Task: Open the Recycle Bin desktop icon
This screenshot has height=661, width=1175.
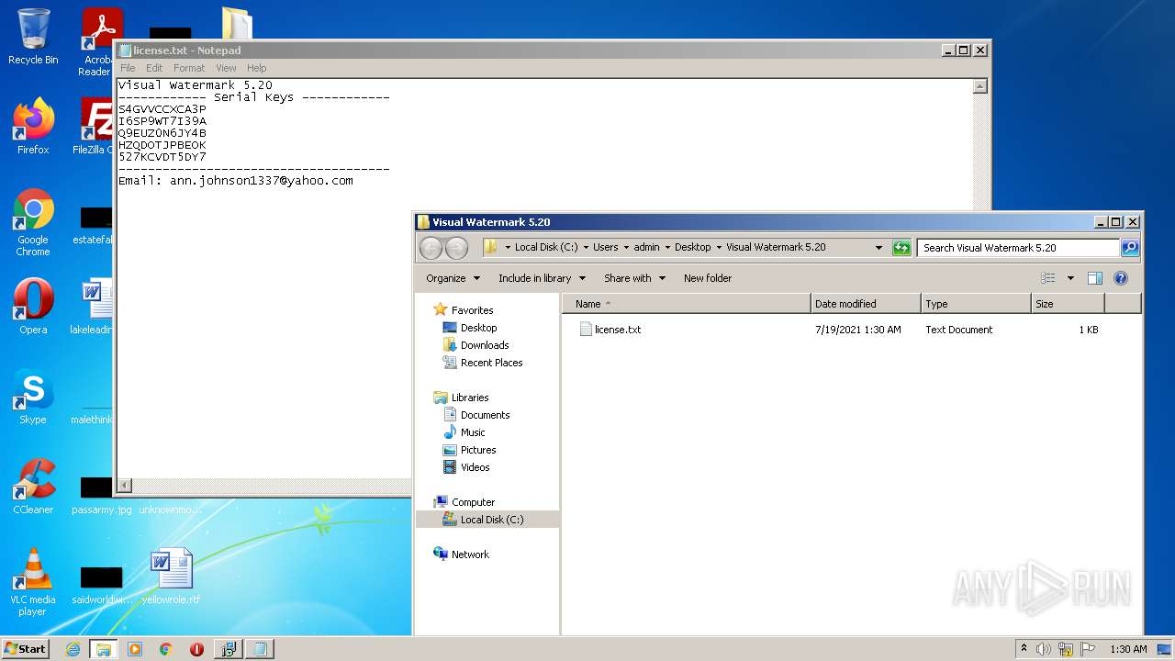Action: point(33,37)
